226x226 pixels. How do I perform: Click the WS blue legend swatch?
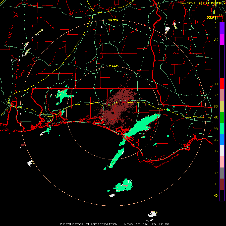222,140
